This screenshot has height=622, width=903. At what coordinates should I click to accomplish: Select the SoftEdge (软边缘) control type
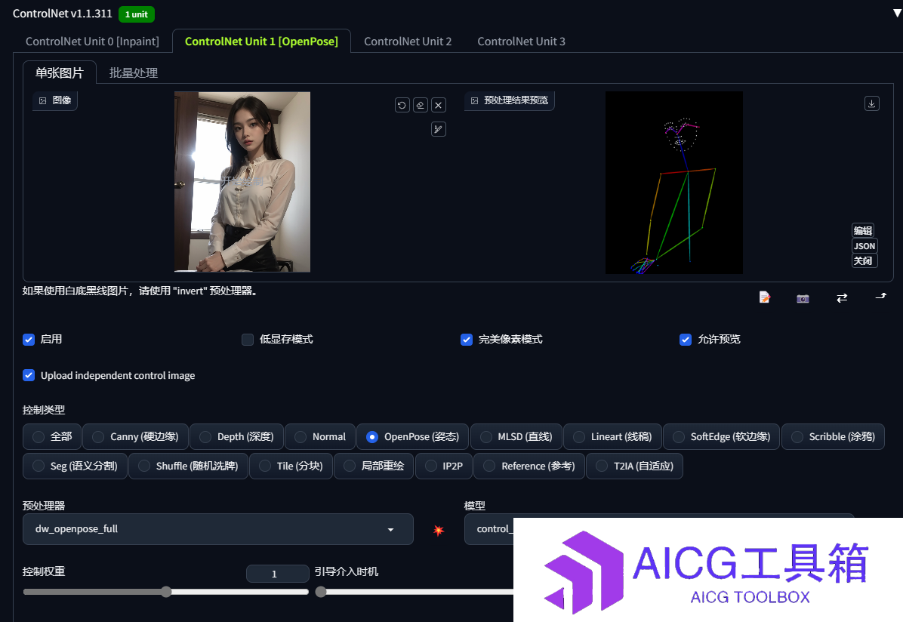point(722,436)
